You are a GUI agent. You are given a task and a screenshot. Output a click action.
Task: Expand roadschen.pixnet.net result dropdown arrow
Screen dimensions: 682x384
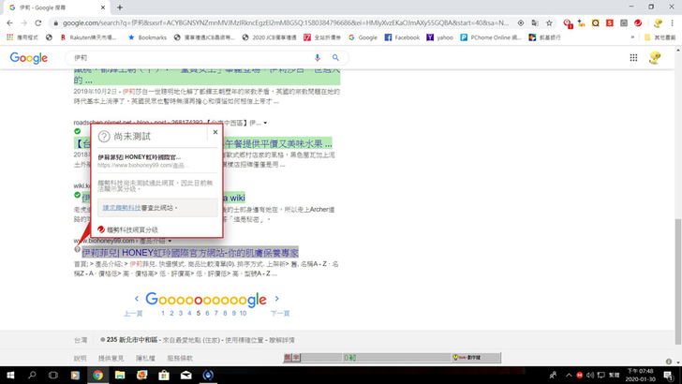tap(265, 123)
